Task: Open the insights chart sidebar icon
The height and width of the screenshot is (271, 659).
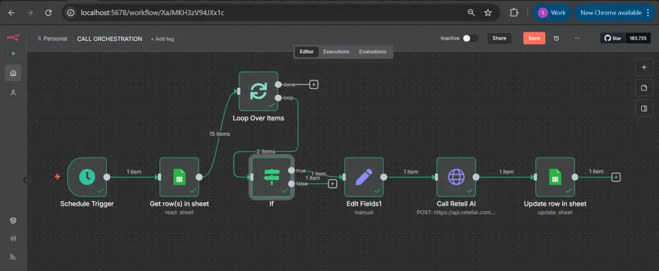Action: click(13, 256)
